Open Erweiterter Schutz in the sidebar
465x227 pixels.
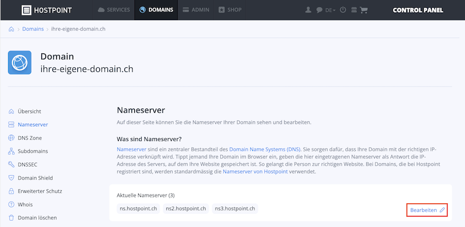point(40,191)
